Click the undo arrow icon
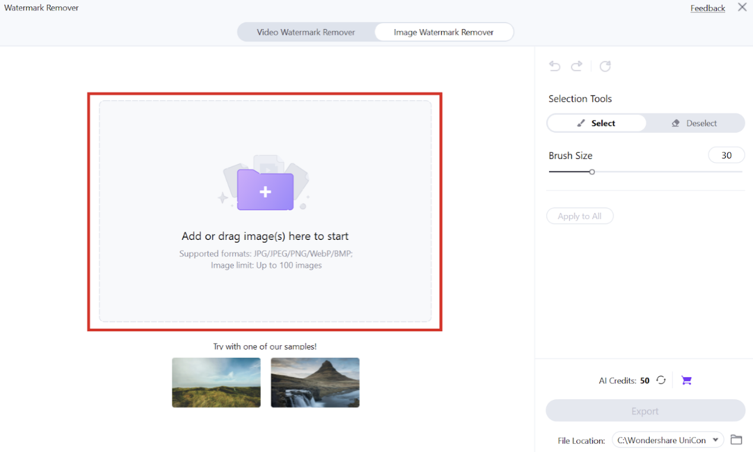This screenshot has height=452, width=753. [x=555, y=66]
